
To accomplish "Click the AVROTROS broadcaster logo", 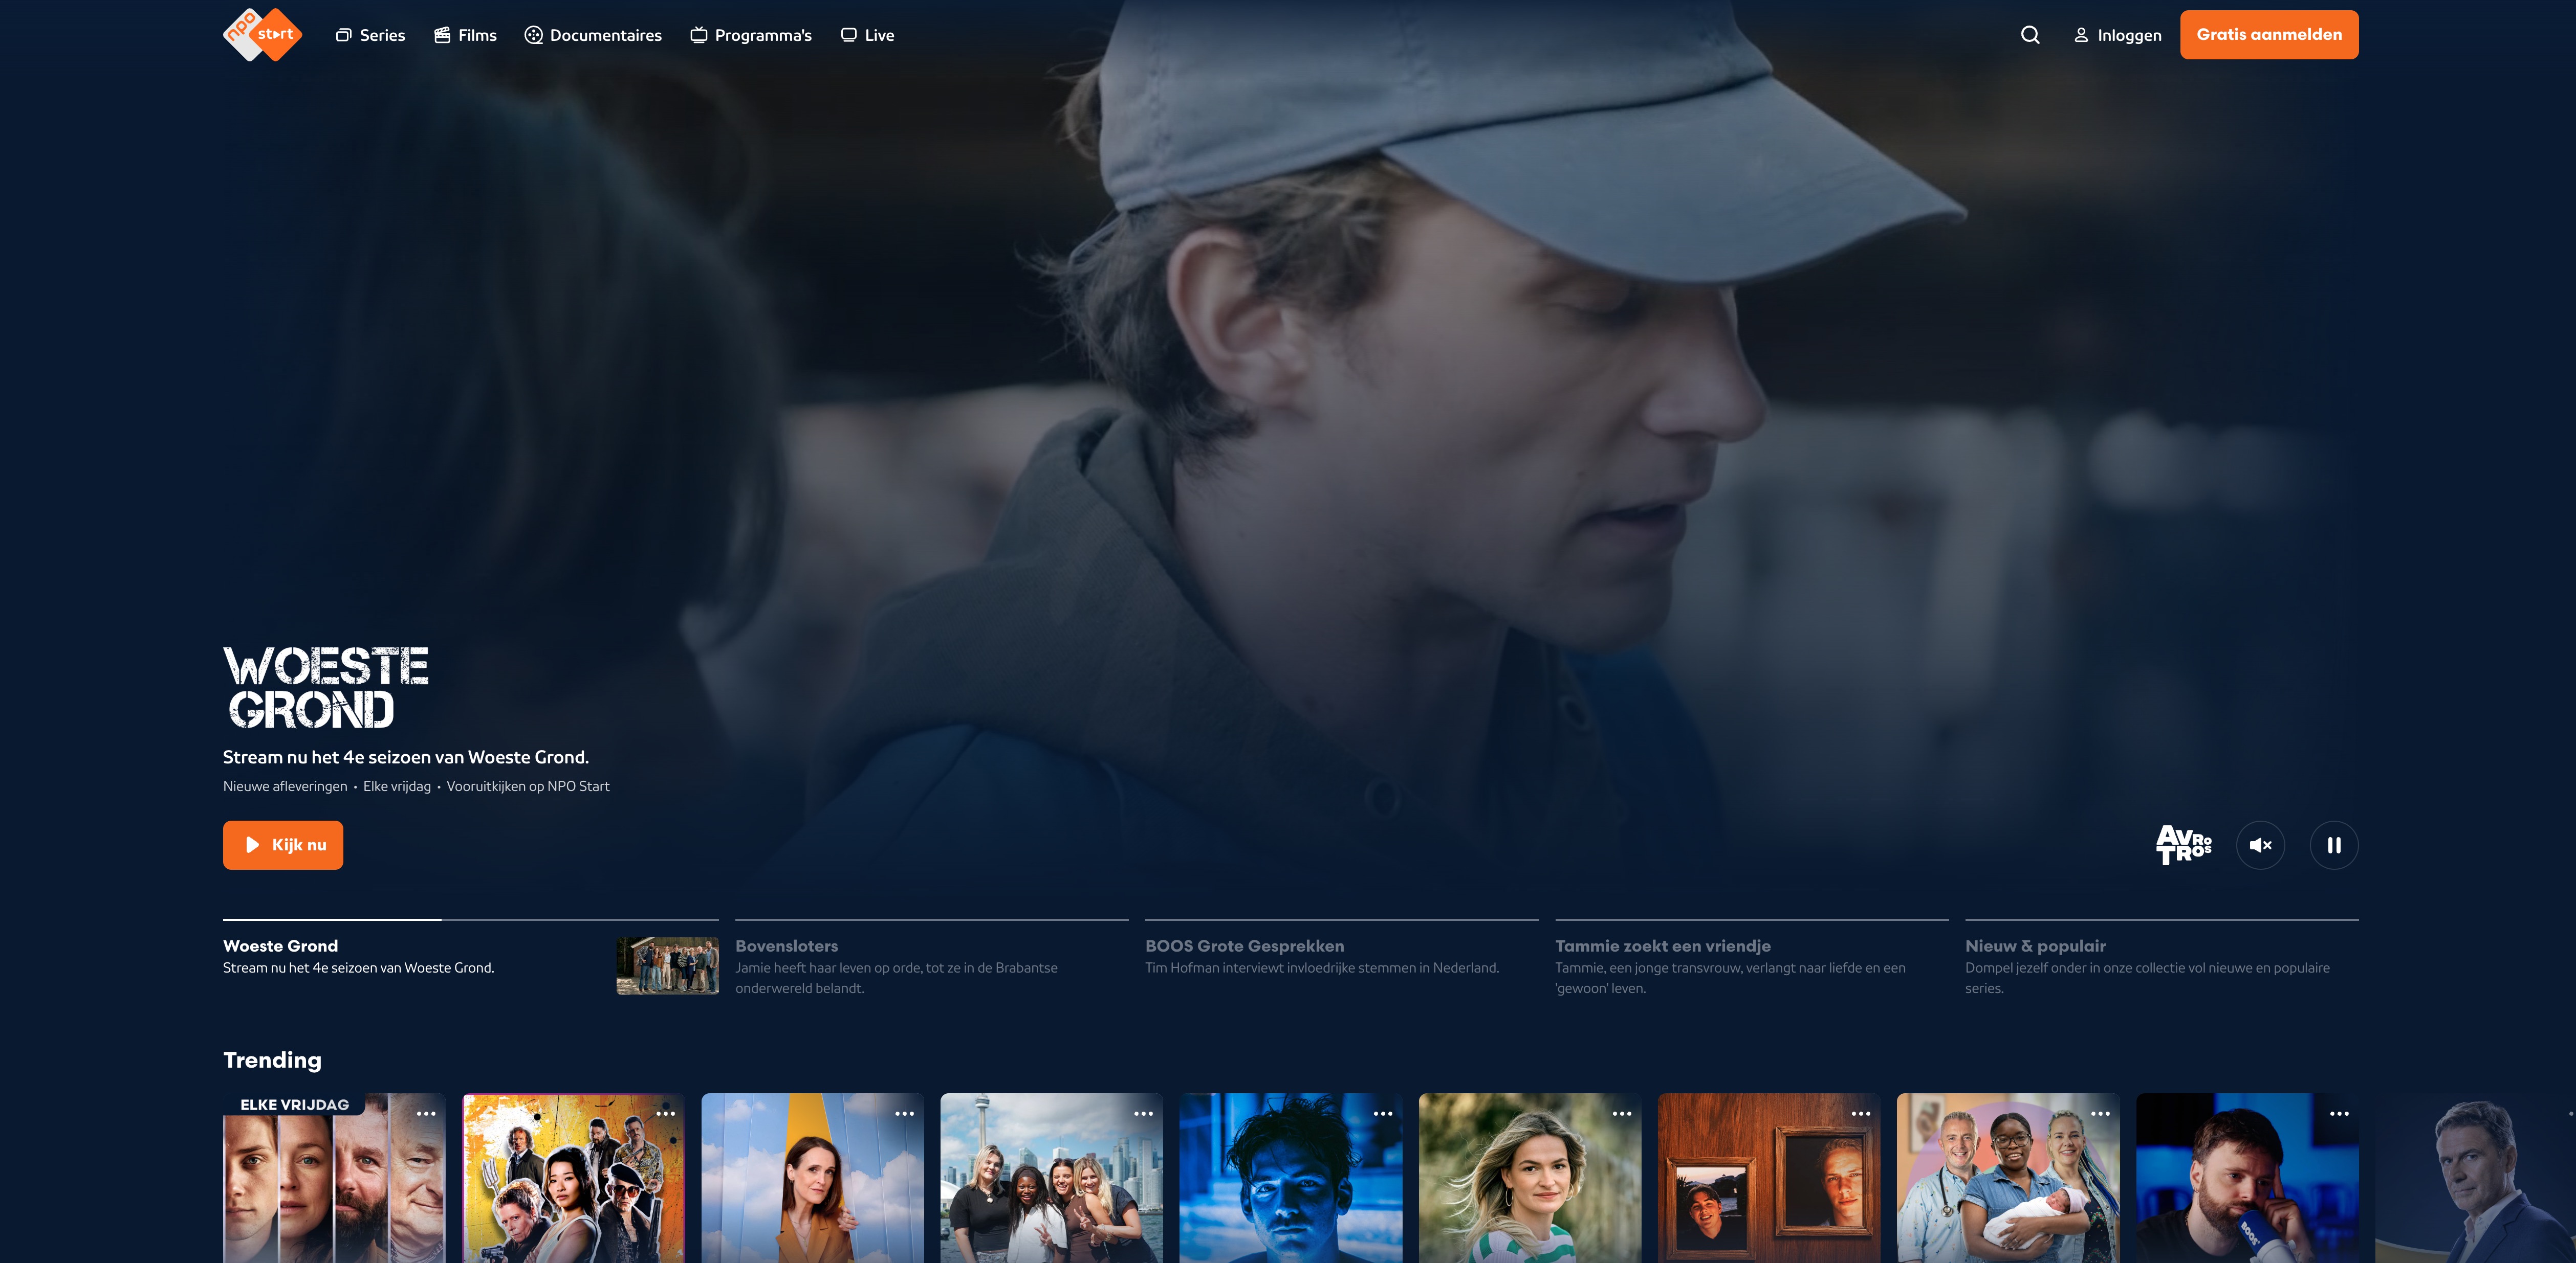I will [x=2184, y=845].
